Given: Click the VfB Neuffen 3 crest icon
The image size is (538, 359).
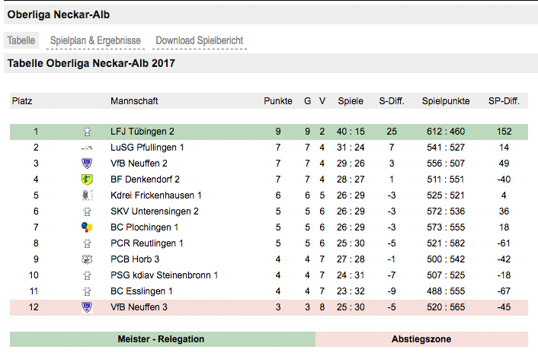Looking at the screenshot, I should pyautogui.click(x=87, y=307).
